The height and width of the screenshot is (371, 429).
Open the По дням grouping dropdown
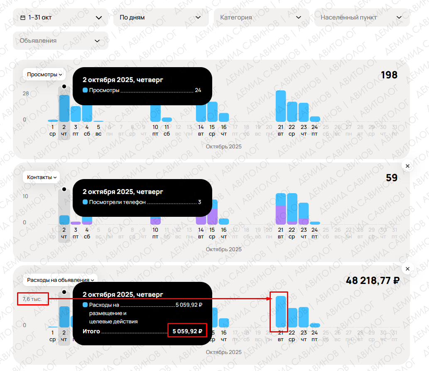click(161, 17)
